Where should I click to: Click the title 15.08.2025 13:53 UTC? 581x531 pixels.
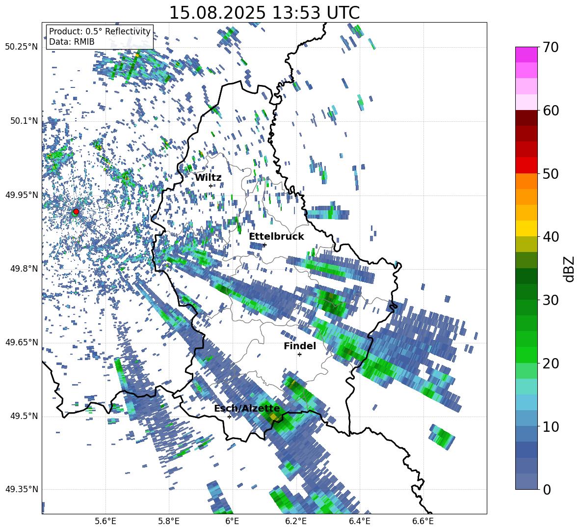(x=264, y=13)
